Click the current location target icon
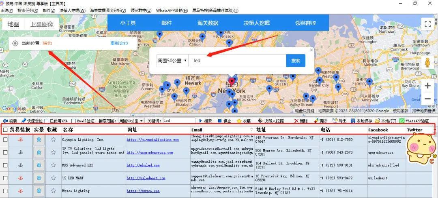 [x=15, y=44]
